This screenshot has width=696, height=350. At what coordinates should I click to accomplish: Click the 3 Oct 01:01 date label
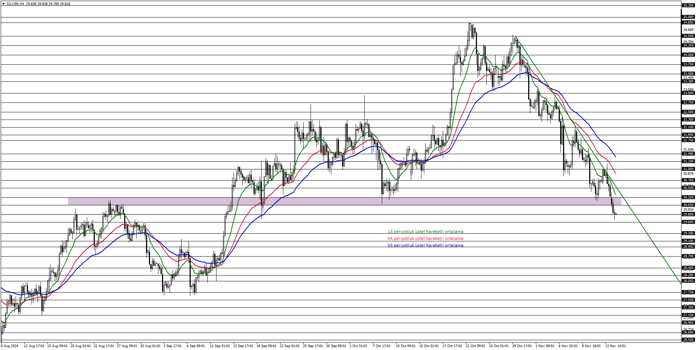[x=359, y=346]
